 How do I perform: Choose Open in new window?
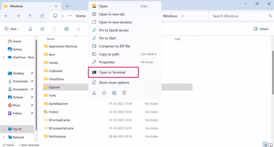click(125, 22)
